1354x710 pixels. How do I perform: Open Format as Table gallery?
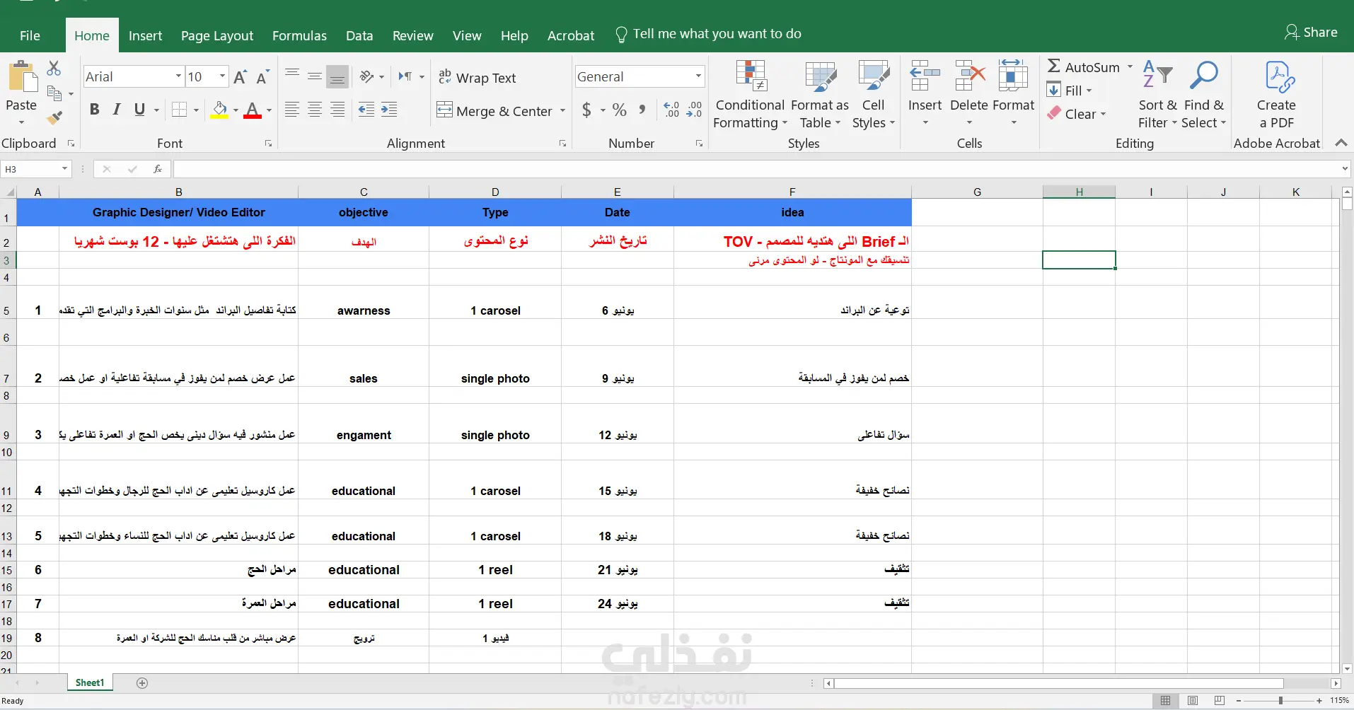tap(820, 95)
